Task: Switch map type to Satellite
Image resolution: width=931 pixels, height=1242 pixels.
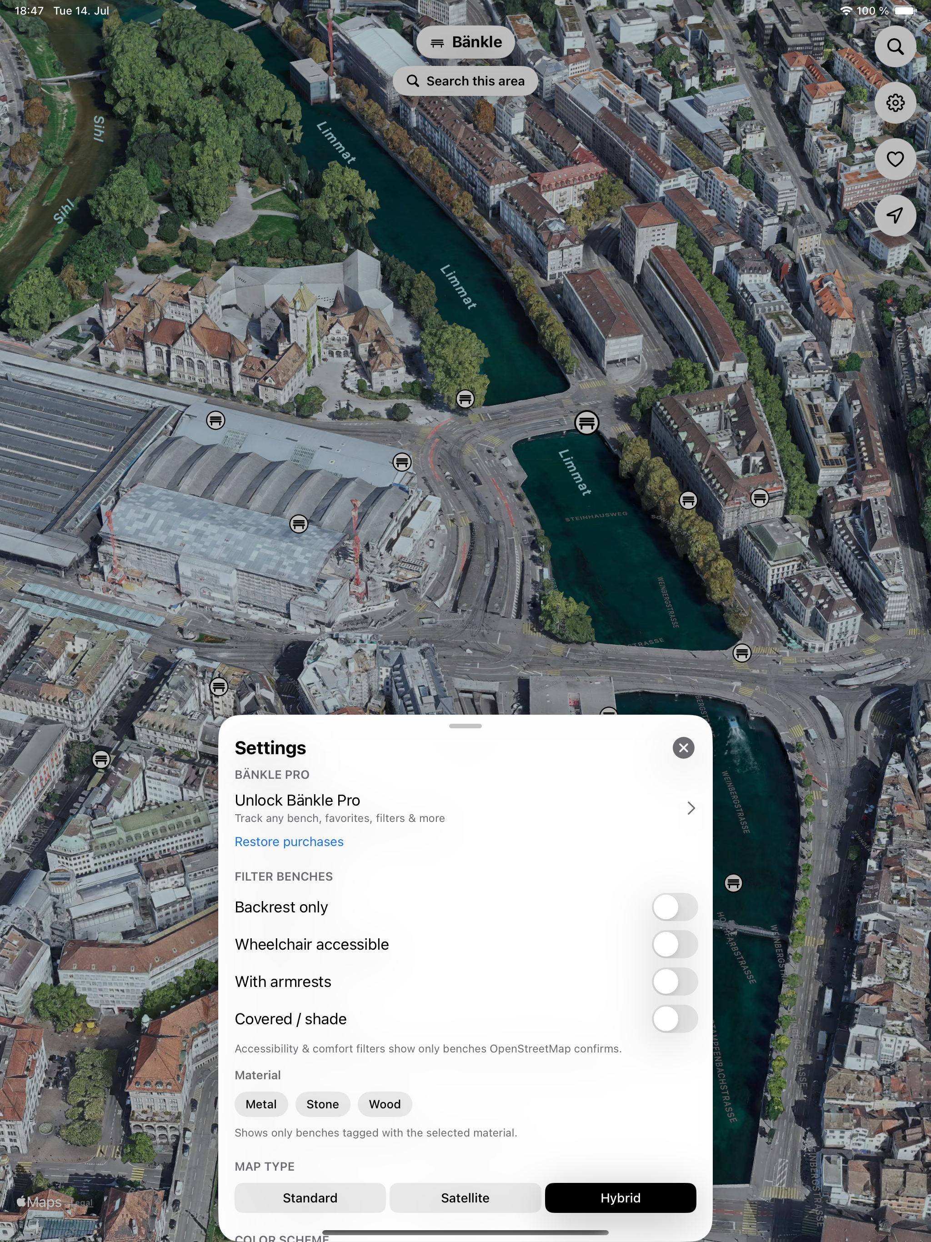Action: (x=465, y=1197)
